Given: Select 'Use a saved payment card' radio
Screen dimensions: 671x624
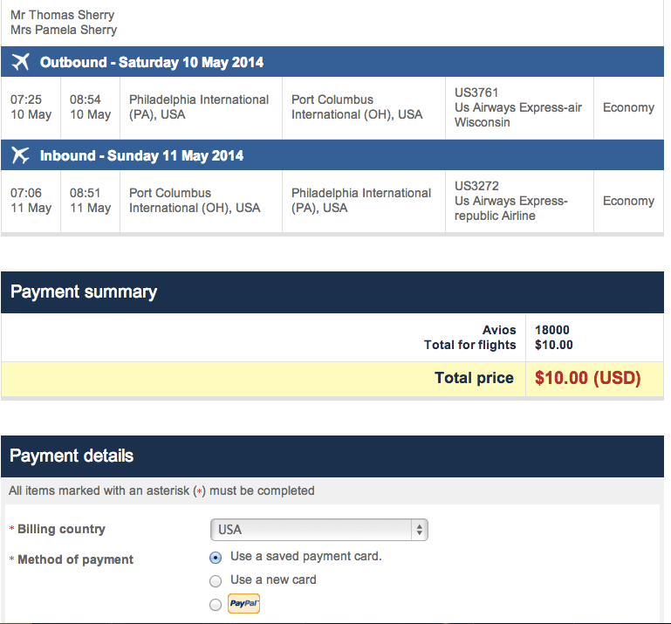Looking at the screenshot, I should point(216,557).
